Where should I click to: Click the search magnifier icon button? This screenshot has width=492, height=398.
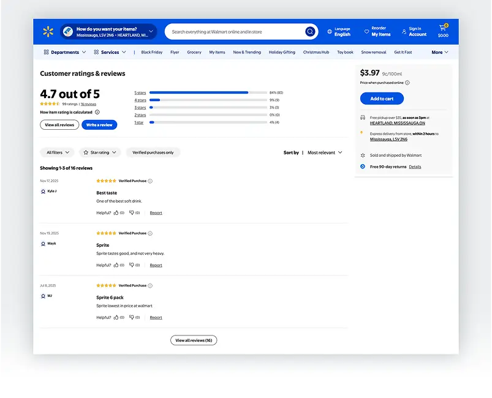310,32
